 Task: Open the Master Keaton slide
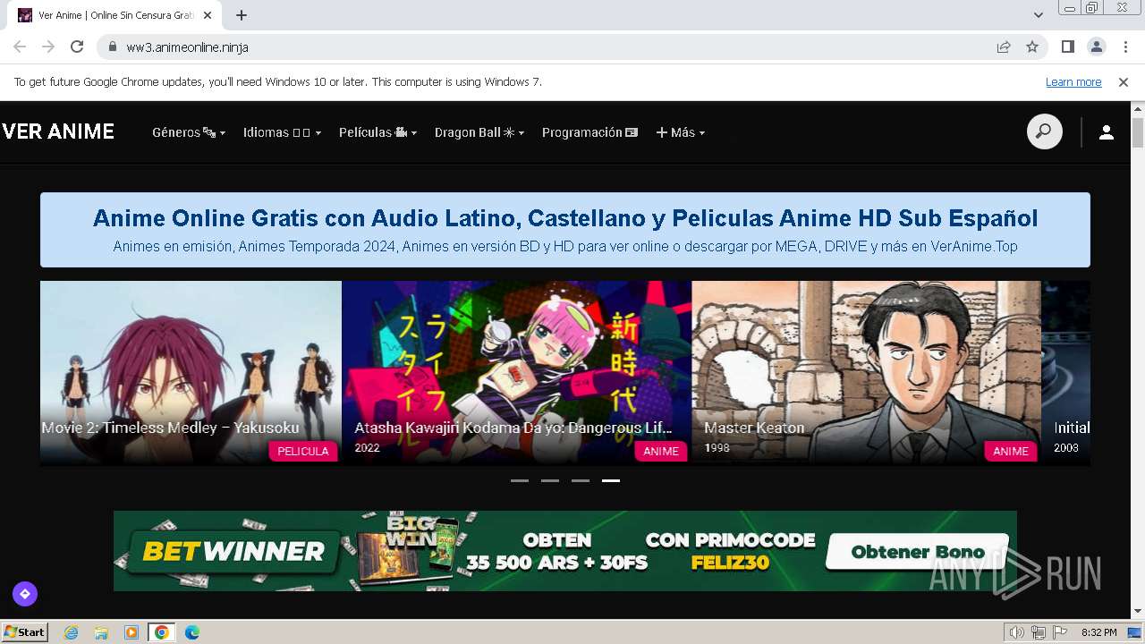pyautogui.click(x=866, y=373)
